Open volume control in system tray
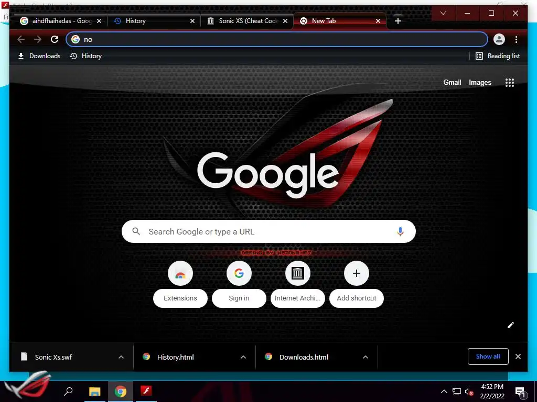 [469, 392]
